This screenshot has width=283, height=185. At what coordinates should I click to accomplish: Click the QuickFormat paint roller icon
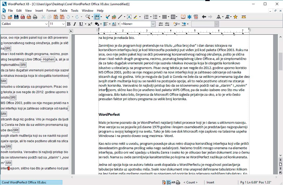click(108, 17)
